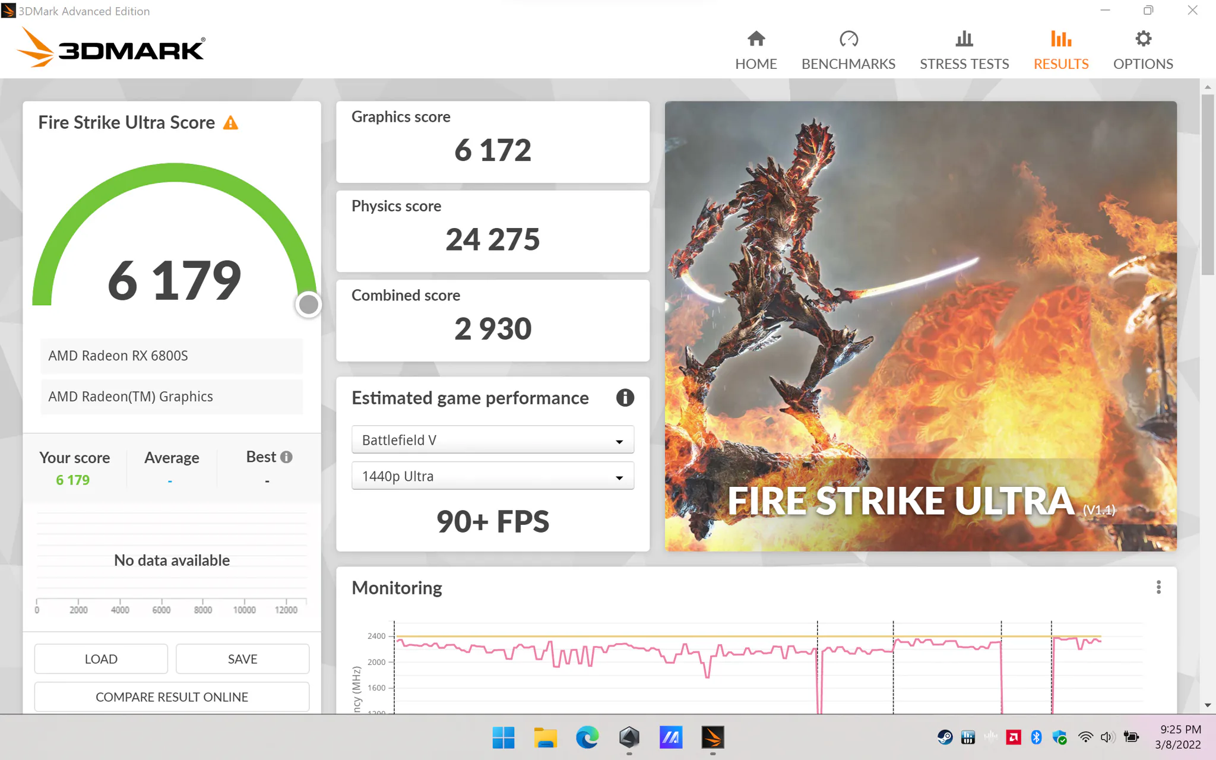Click the Fire Strike Ultra warning icon
This screenshot has width=1216, height=760.
click(x=230, y=123)
